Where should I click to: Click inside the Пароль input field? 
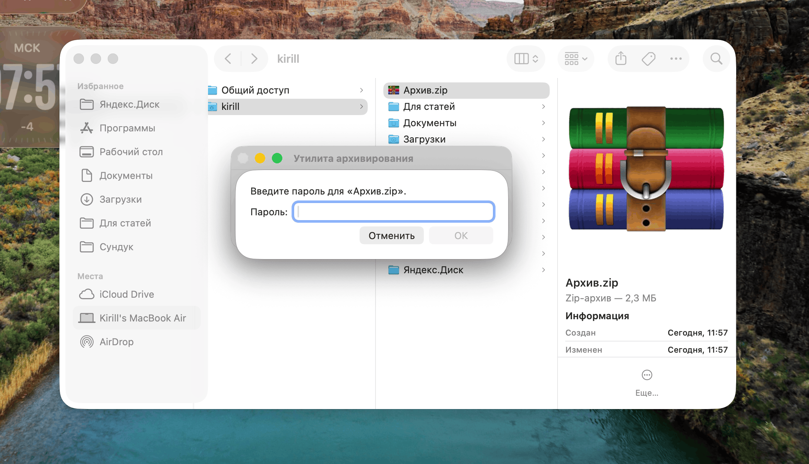(x=393, y=212)
